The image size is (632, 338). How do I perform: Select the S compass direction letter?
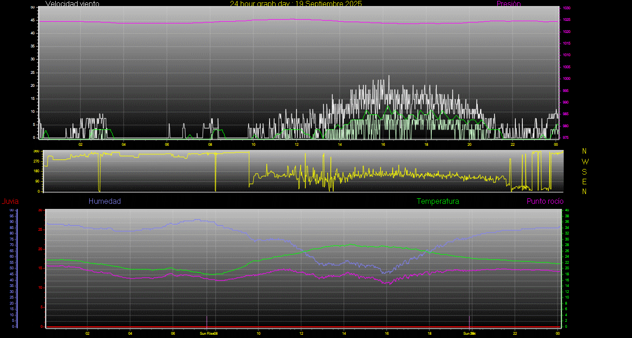tap(585, 171)
